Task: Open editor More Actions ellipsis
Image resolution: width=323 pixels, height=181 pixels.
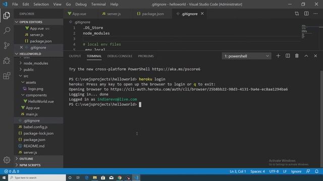Action: [315, 14]
